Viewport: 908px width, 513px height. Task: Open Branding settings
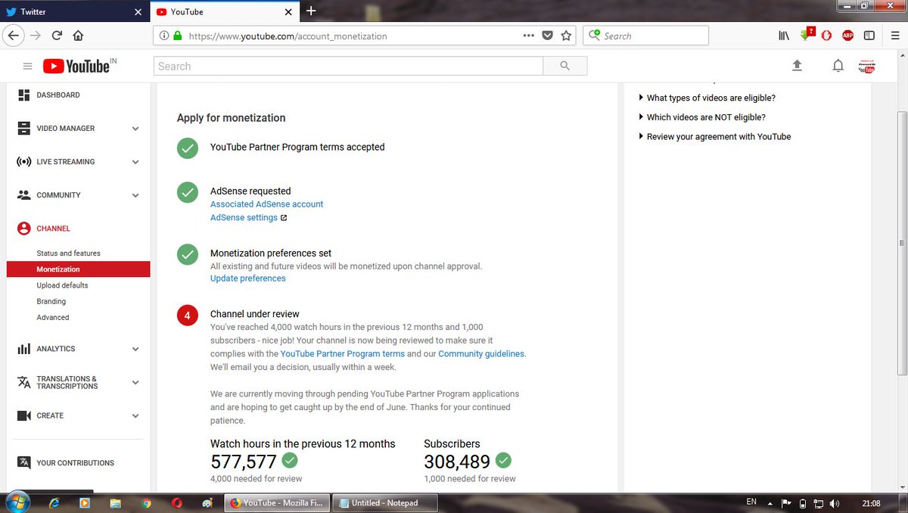[x=51, y=301]
